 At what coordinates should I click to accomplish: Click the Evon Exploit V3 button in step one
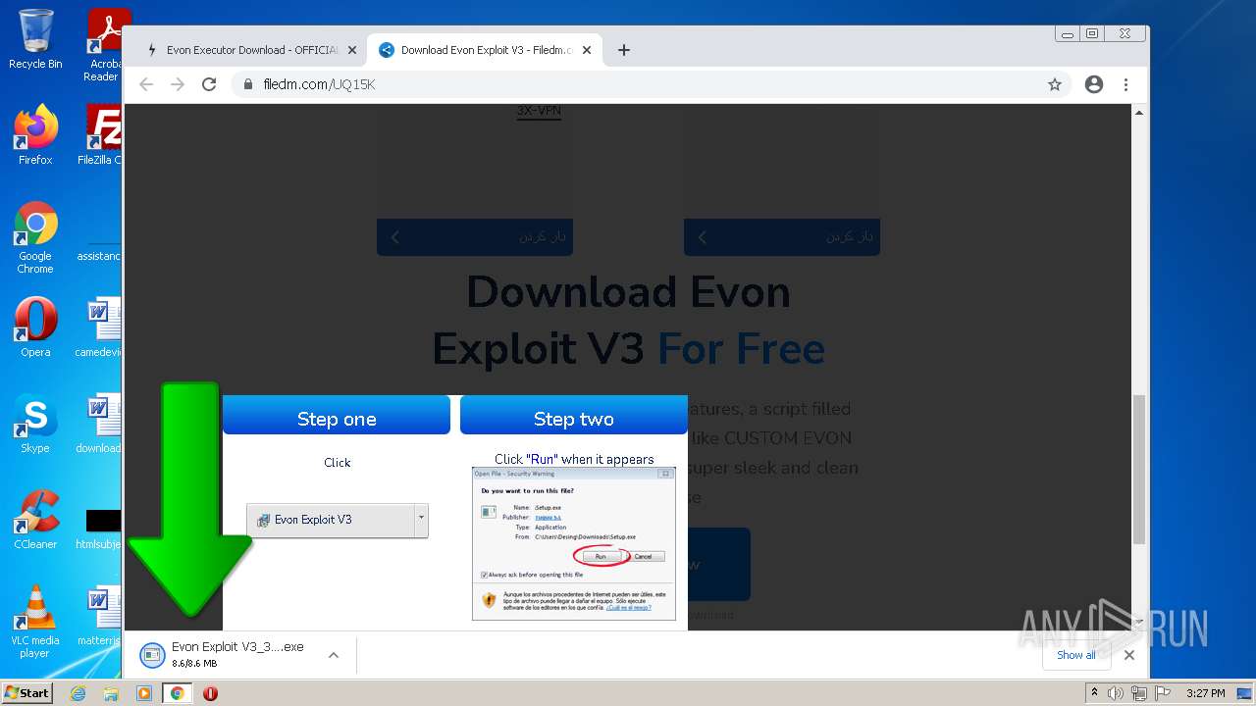pos(331,520)
